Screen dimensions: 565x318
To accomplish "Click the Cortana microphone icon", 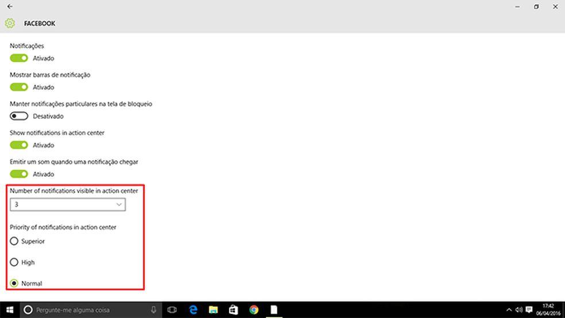I will [153, 310].
